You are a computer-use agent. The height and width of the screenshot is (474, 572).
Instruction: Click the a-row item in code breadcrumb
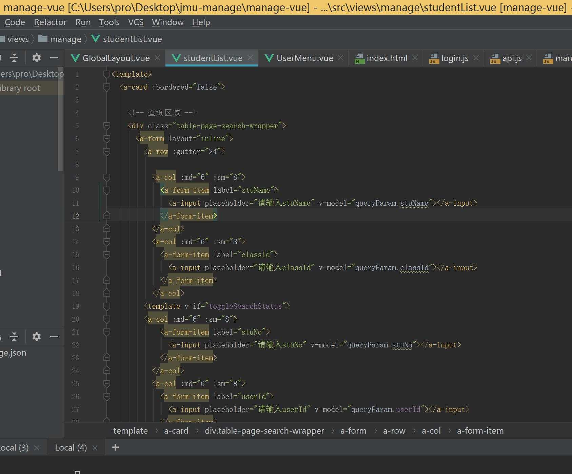tap(394, 431)
